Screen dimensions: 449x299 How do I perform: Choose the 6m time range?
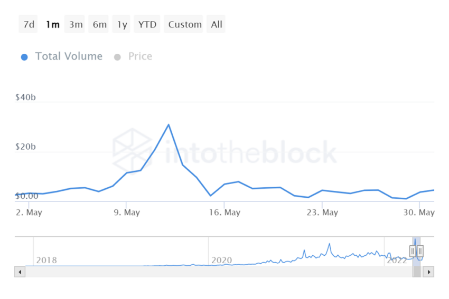click(99, 24)
